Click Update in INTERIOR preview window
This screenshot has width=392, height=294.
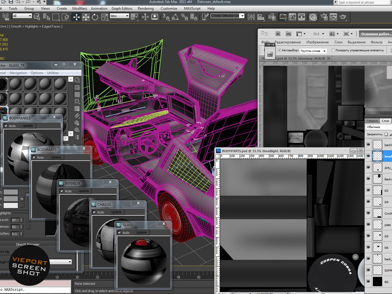84,191
